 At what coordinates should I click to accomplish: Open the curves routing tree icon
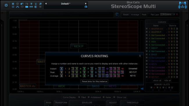coord(36,7)
